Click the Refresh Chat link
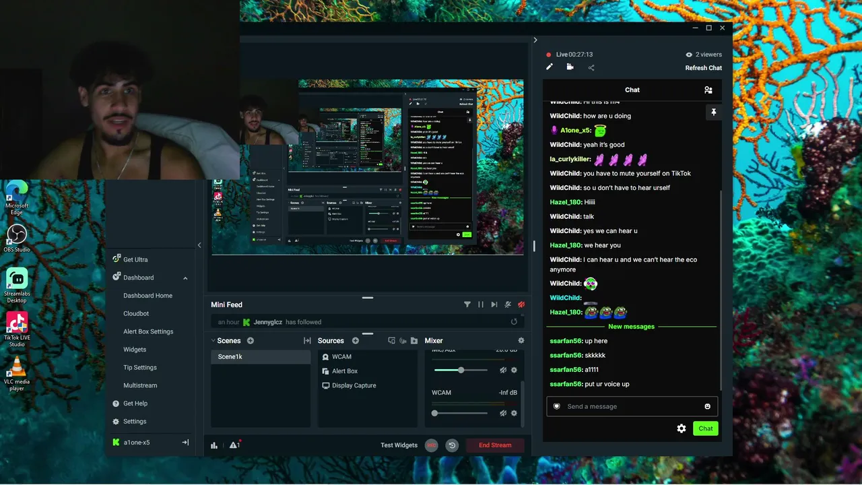This screenshot has height=485, width=862. pos(704,68)
